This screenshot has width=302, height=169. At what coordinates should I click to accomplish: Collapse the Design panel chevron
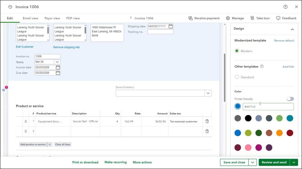(x=292, y=29)
